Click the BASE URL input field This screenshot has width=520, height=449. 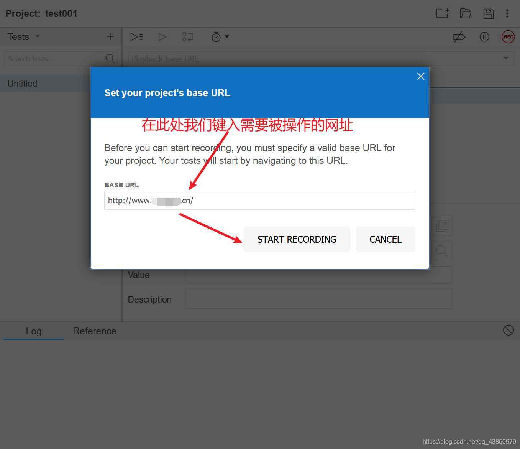coord(260,200)
